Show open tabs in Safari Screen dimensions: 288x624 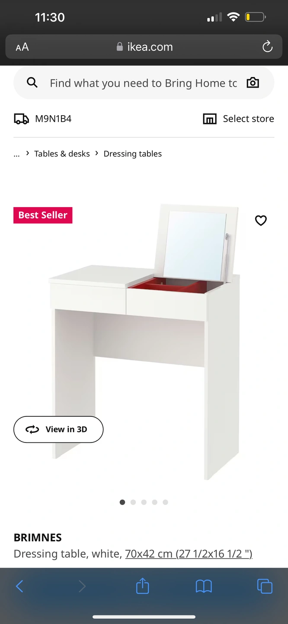(265, 586)
